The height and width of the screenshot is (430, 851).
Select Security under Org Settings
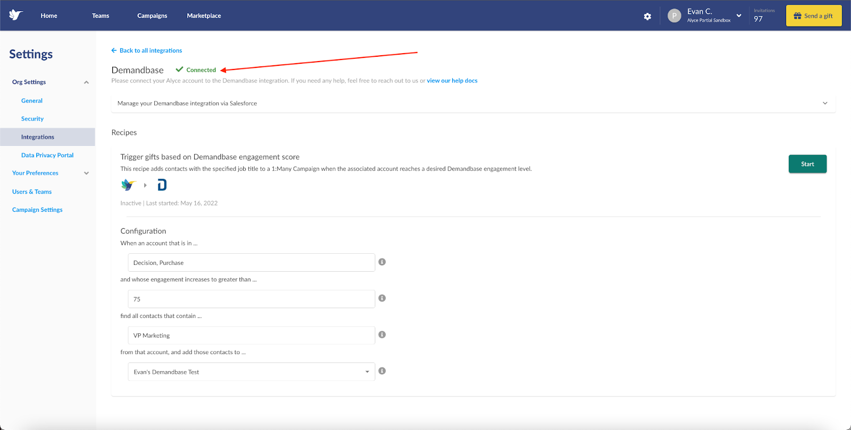point(32,118)
